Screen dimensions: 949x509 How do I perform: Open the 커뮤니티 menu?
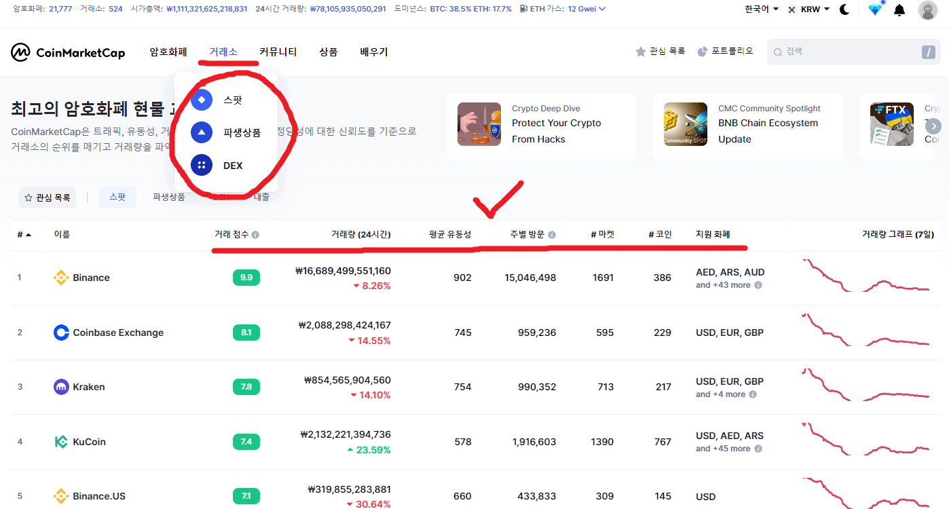278,52
